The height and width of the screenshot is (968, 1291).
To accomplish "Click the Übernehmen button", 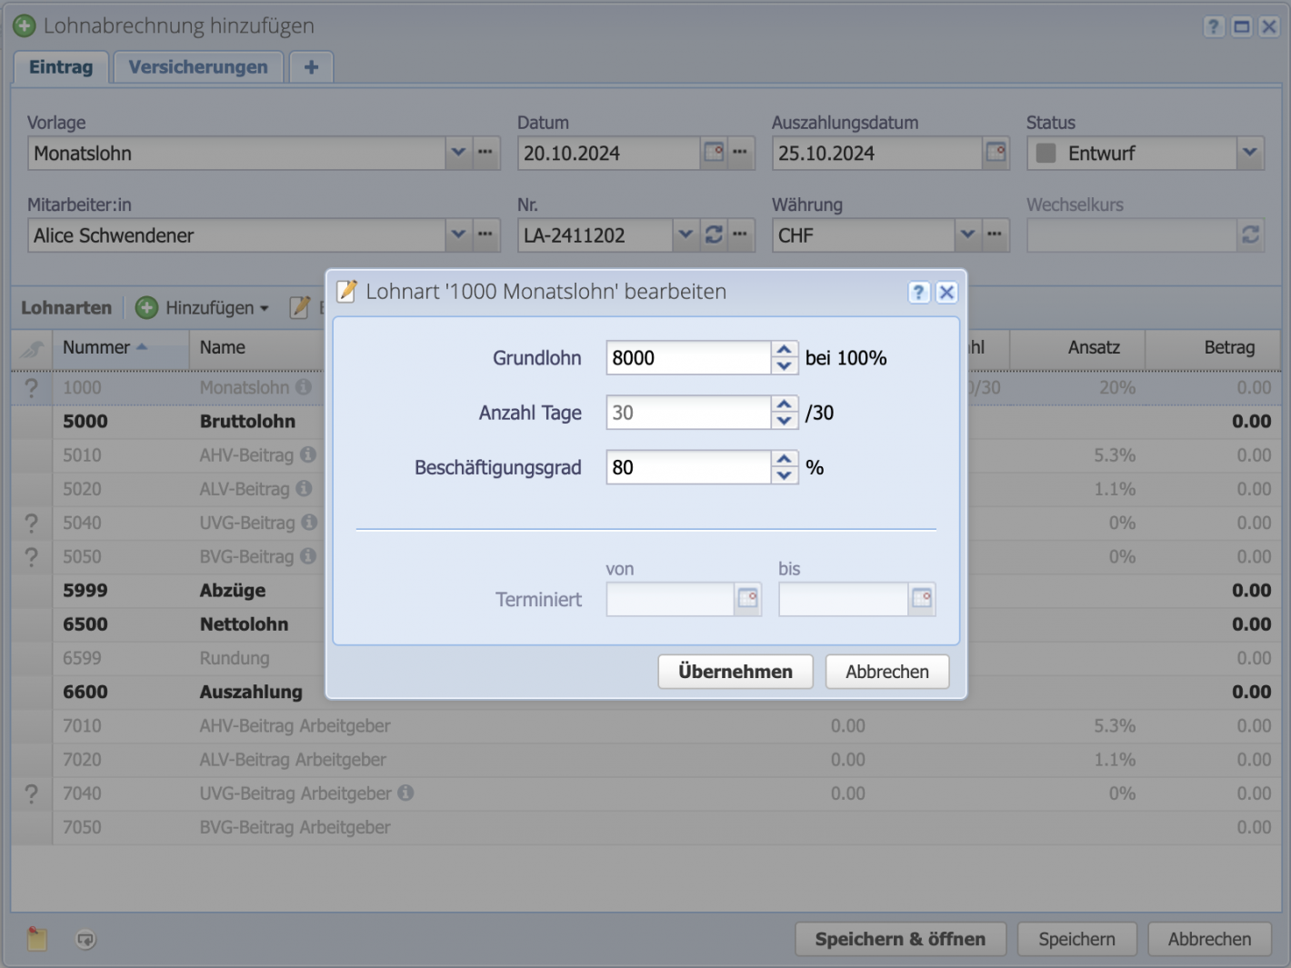I will (x=735, y=672).
